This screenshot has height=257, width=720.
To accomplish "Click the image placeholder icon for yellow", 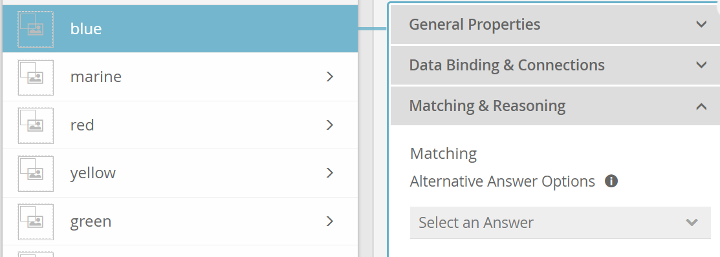I will pyautogui.click(x=36, y=174).
